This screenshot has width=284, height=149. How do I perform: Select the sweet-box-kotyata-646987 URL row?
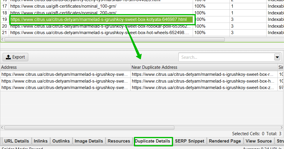tap(101, 19)
